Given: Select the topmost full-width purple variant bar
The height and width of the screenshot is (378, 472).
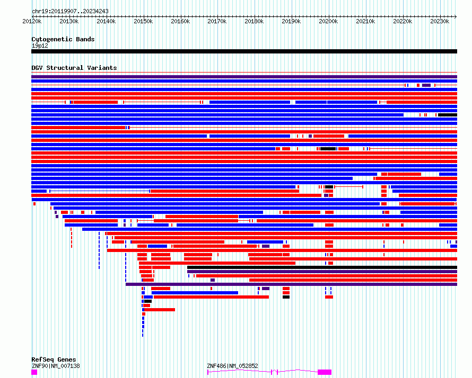Looking at the screenshot, I should 244,77.
